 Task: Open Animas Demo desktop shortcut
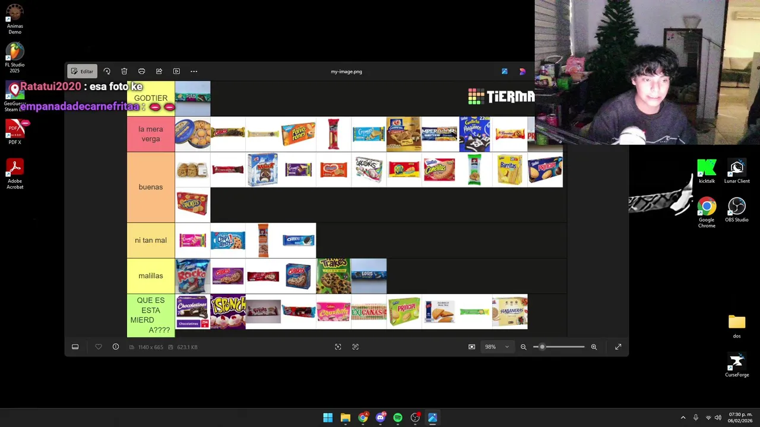pyautogui.click(x=15, y=20)
